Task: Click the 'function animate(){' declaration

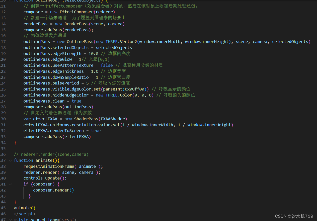Action: [x=37, y=160]
